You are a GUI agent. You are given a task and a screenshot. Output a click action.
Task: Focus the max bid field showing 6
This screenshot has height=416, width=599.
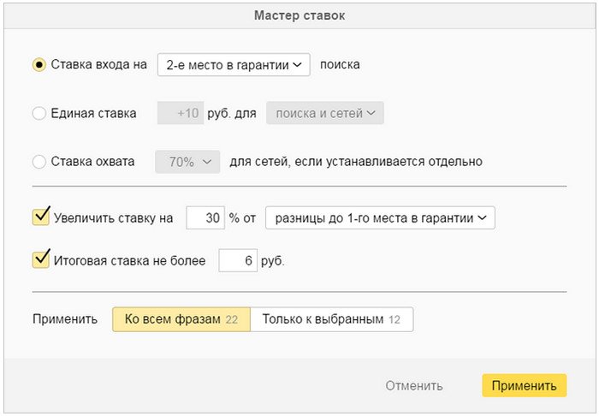pyautogui.click(x=238, y=260)
